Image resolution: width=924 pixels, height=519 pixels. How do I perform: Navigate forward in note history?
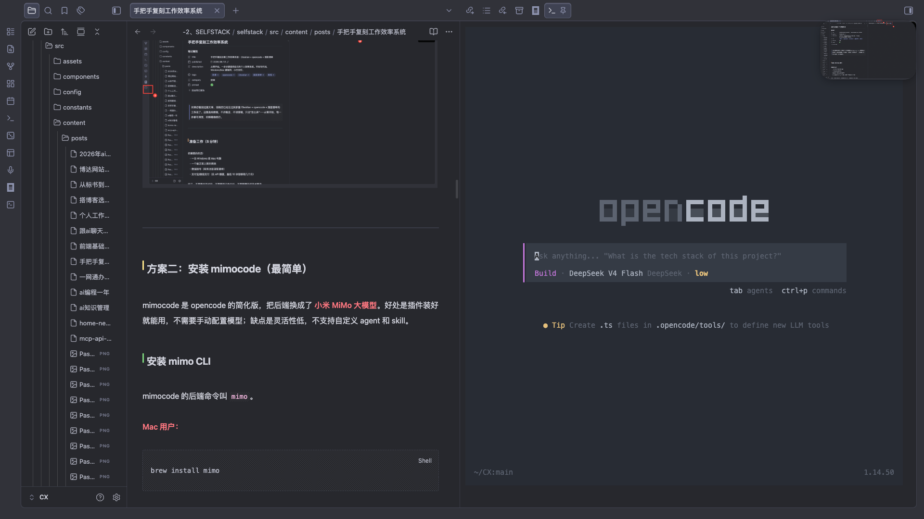point(153,32)
